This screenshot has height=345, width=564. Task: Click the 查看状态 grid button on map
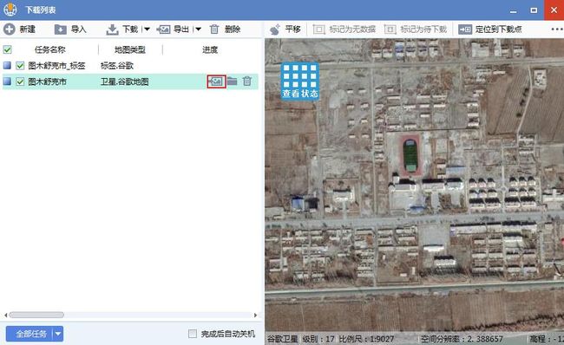300,81
